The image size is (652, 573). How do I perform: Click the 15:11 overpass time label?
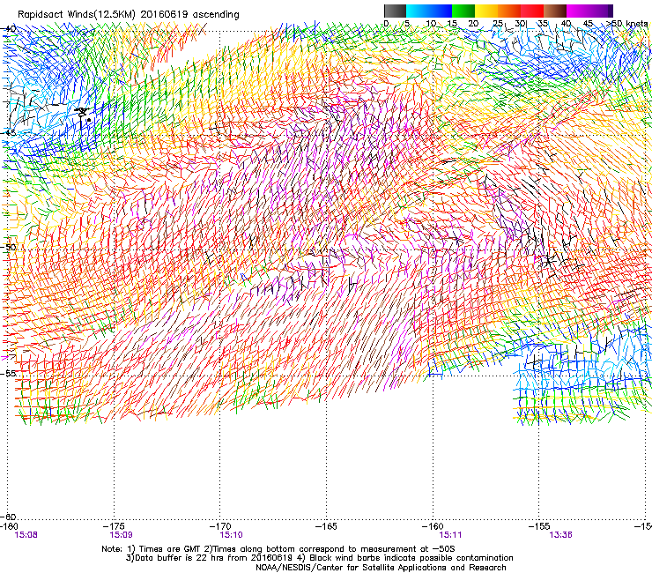[x=450, y=535]
